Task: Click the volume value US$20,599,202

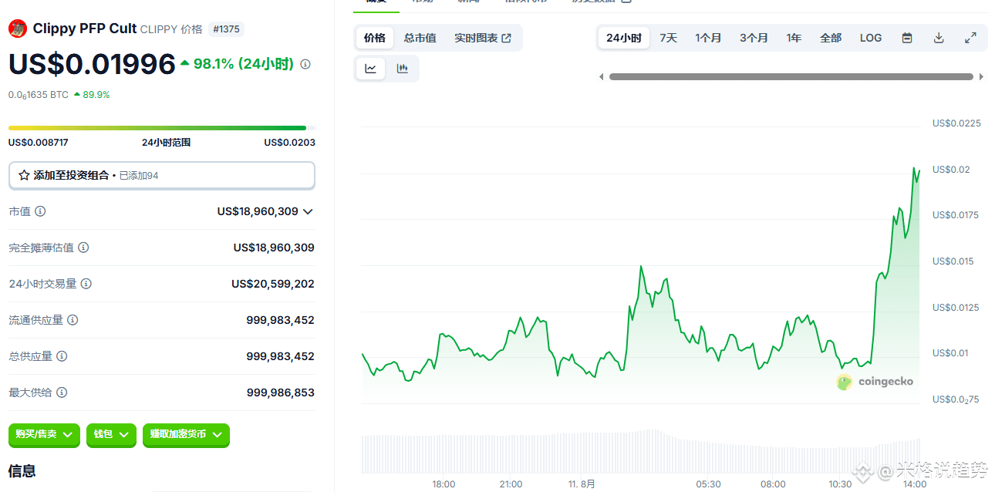Action: (273, 284)
